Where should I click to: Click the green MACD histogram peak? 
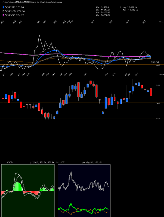coord(17,186)
